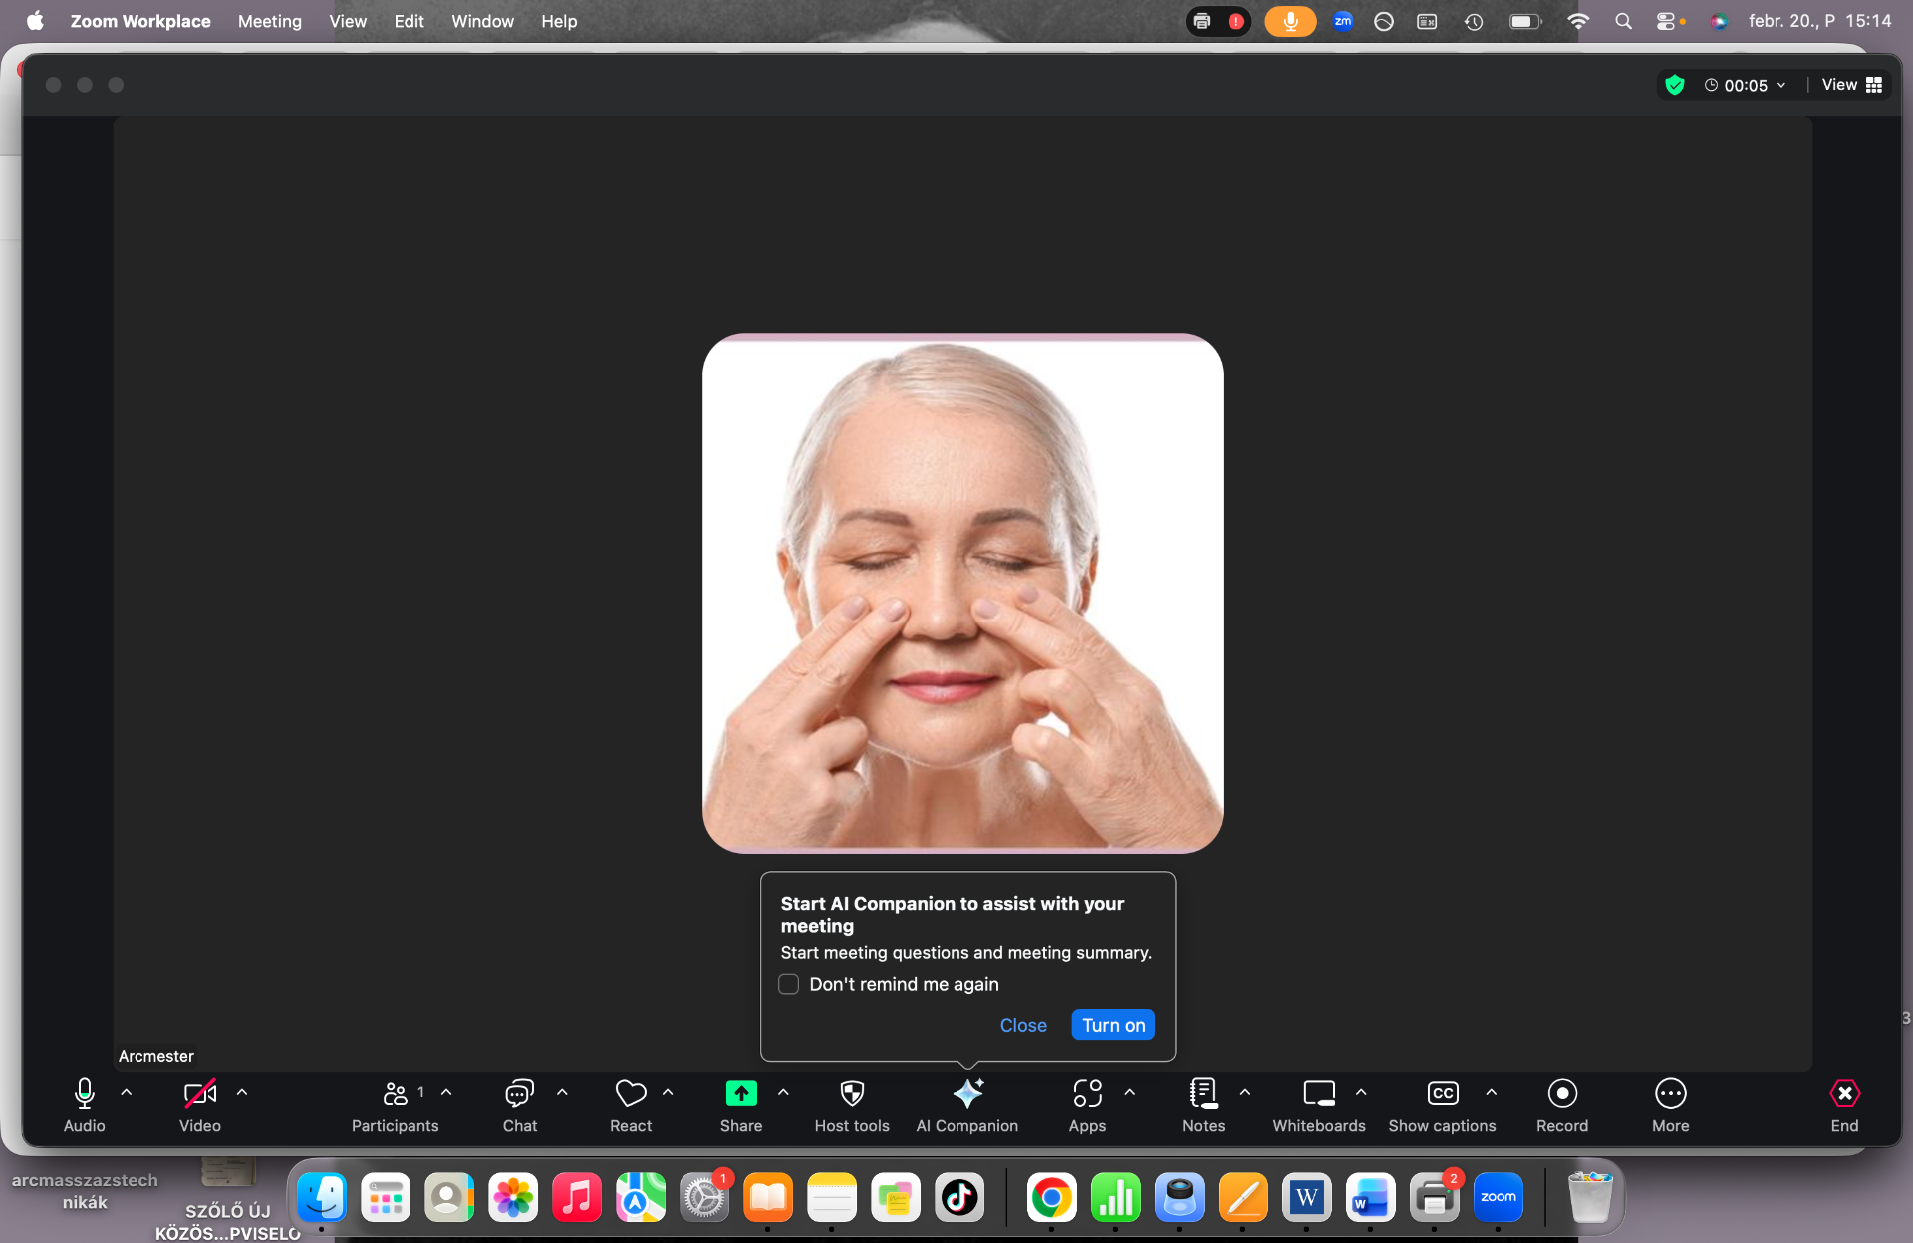The width and height of the screenshot is (1913, 1243).
Task: Expand the video options chevron
Action: tap(242, 1092)
